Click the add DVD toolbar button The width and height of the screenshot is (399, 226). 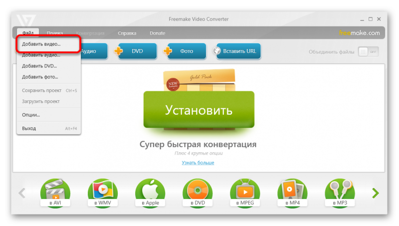coord(136,51)
